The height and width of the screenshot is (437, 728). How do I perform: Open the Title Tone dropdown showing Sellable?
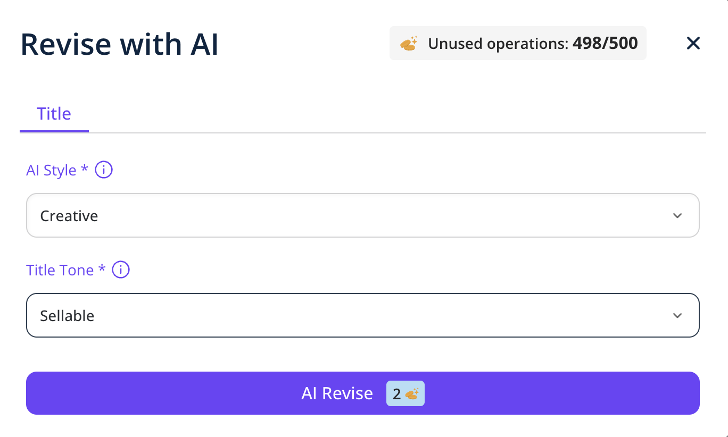click(x=362, y=316)
